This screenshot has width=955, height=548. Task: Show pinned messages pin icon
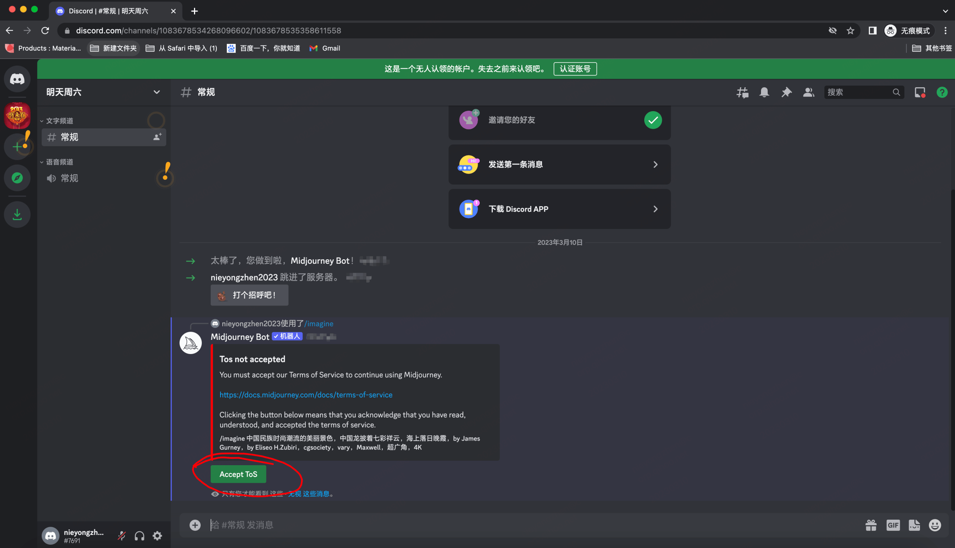click(786, 92)
